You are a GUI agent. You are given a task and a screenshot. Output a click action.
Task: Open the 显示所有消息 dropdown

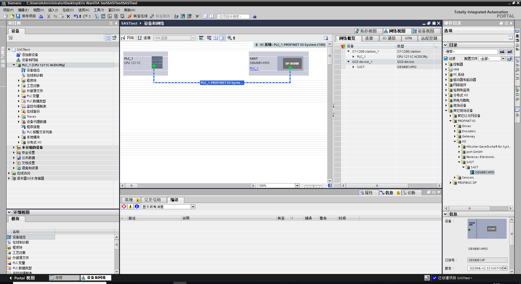[193, 207]
